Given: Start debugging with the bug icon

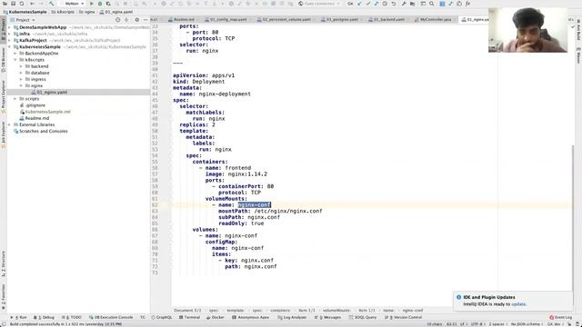Looking at the screenshot, I should [100, 4].
